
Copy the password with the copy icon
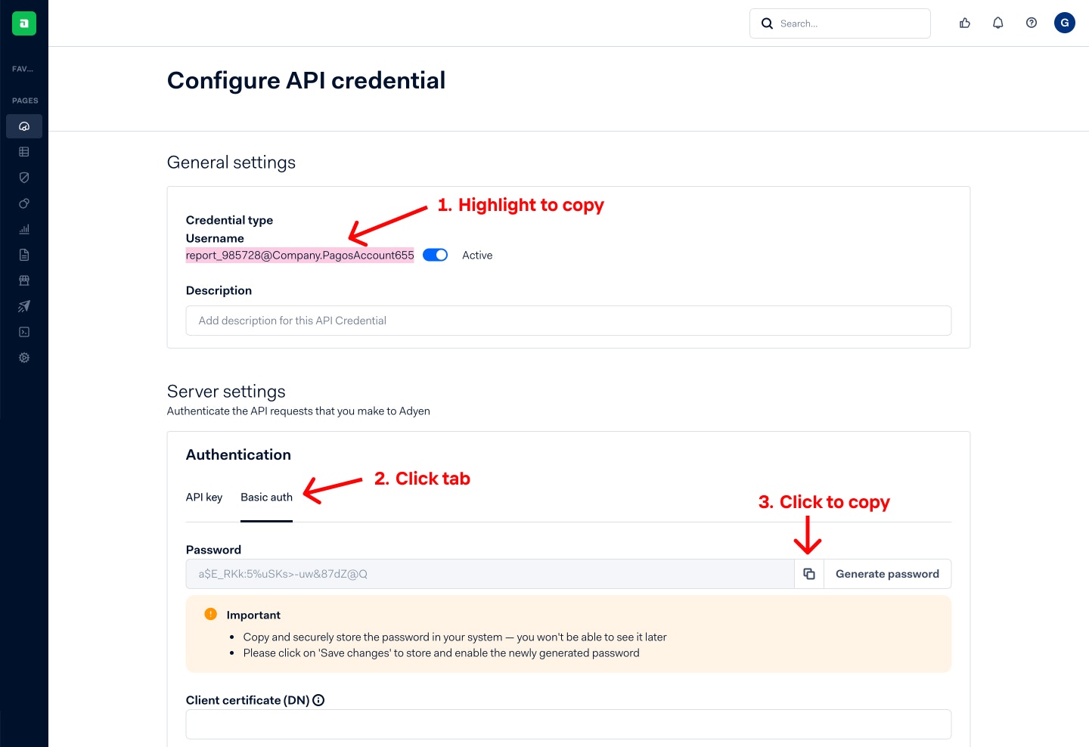pos(808,574)
